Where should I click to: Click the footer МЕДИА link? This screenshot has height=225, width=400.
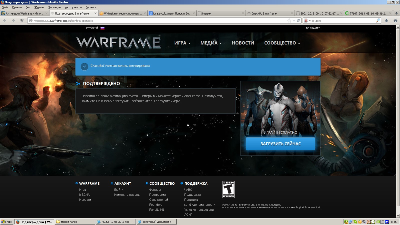click(x=84, y=195)
